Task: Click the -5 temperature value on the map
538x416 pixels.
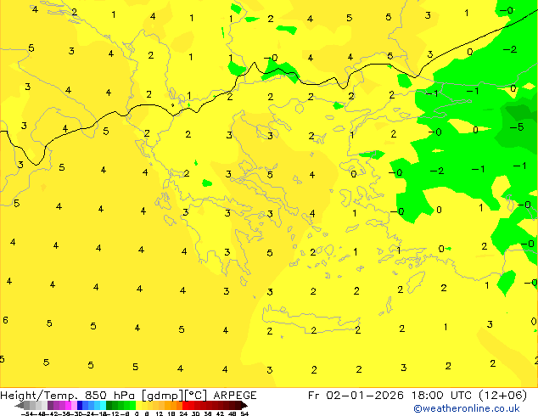Action: tap(517, 127)
